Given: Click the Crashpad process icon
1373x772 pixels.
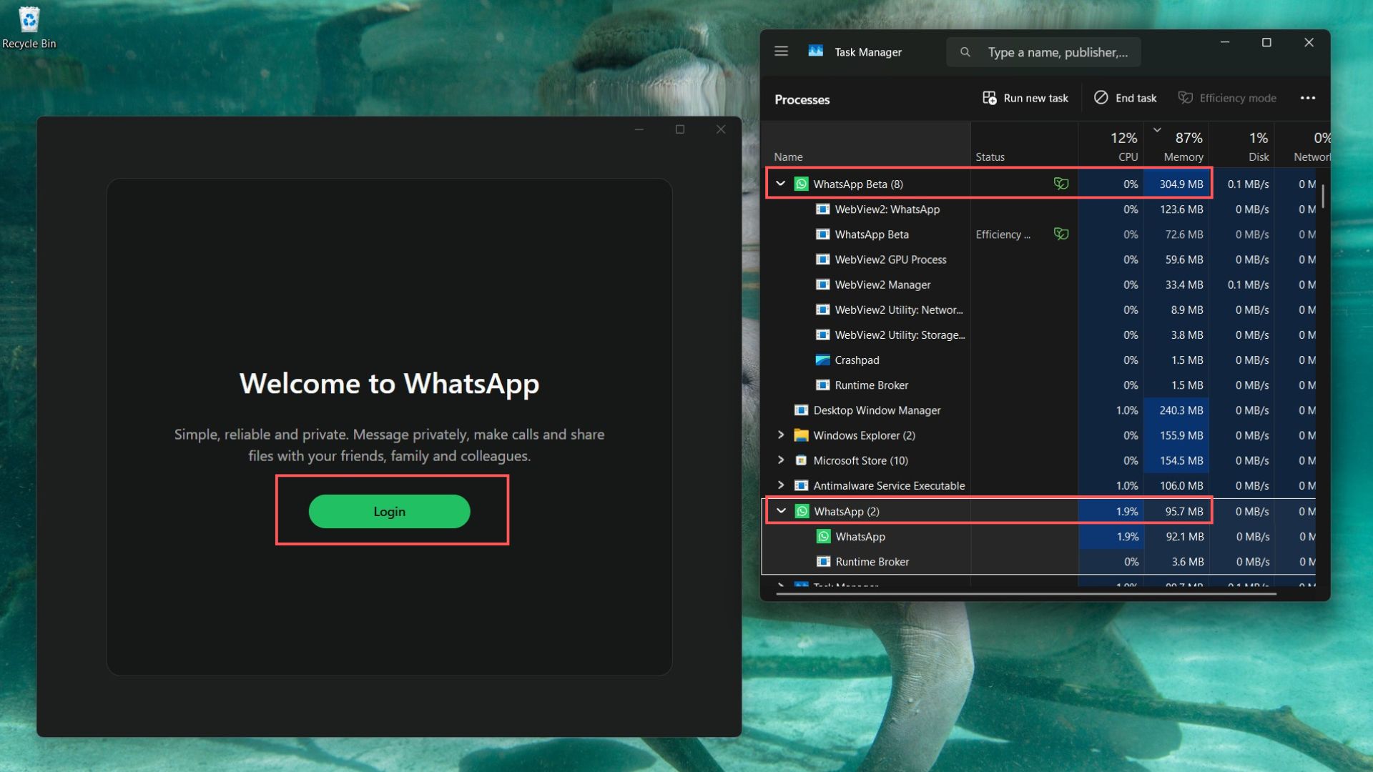Looking at the screenshot, I should [823, 360].
